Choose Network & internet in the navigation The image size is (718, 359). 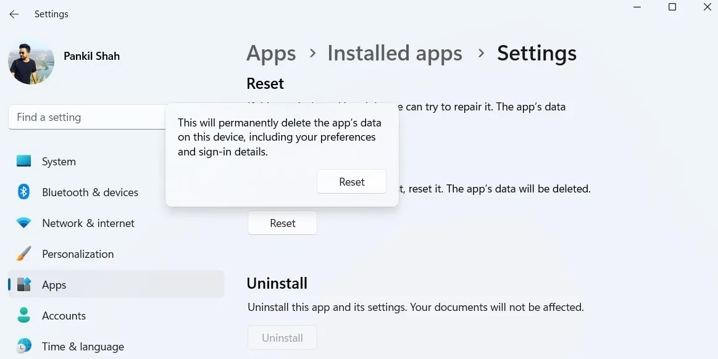click(x=88, y=223)
